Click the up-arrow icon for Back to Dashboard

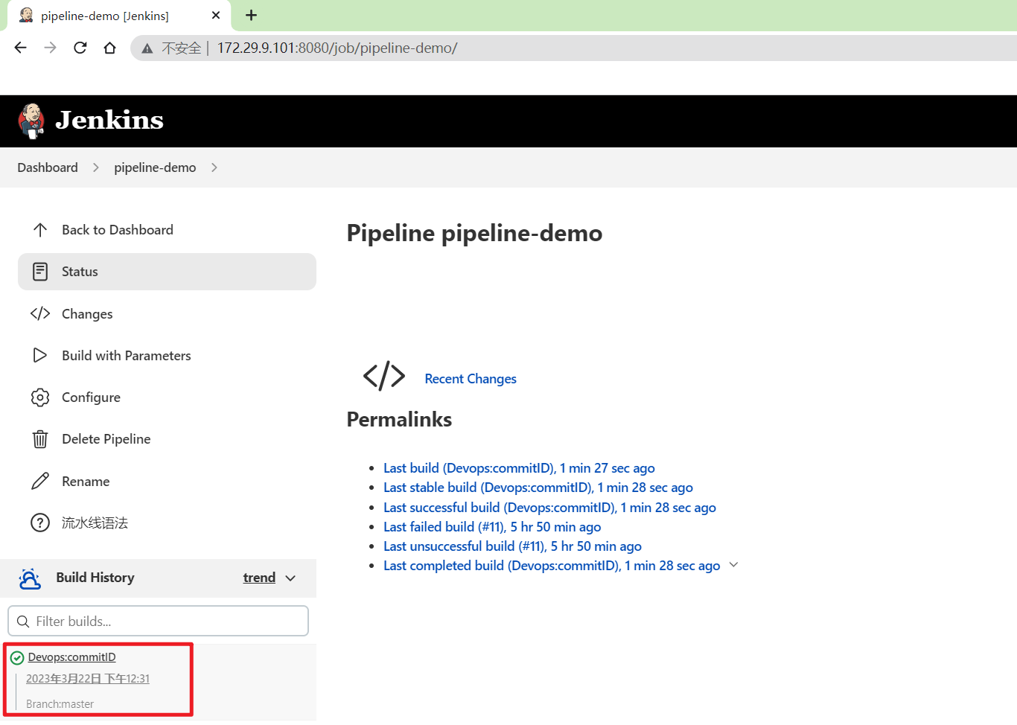coord(40,230)
